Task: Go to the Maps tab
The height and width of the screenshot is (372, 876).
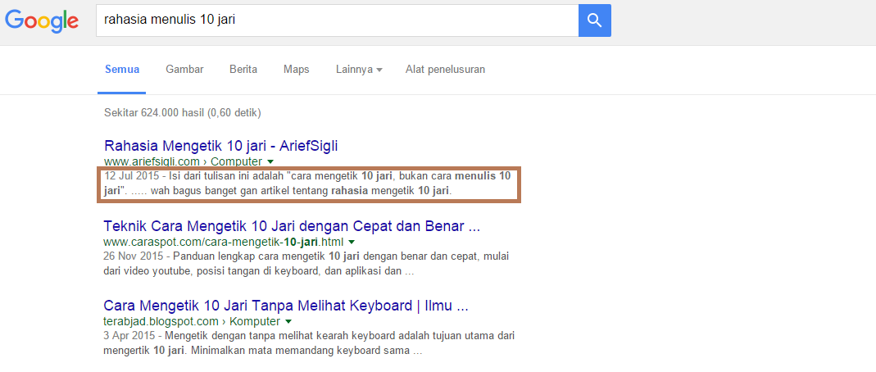Action: tap(296, 70)
